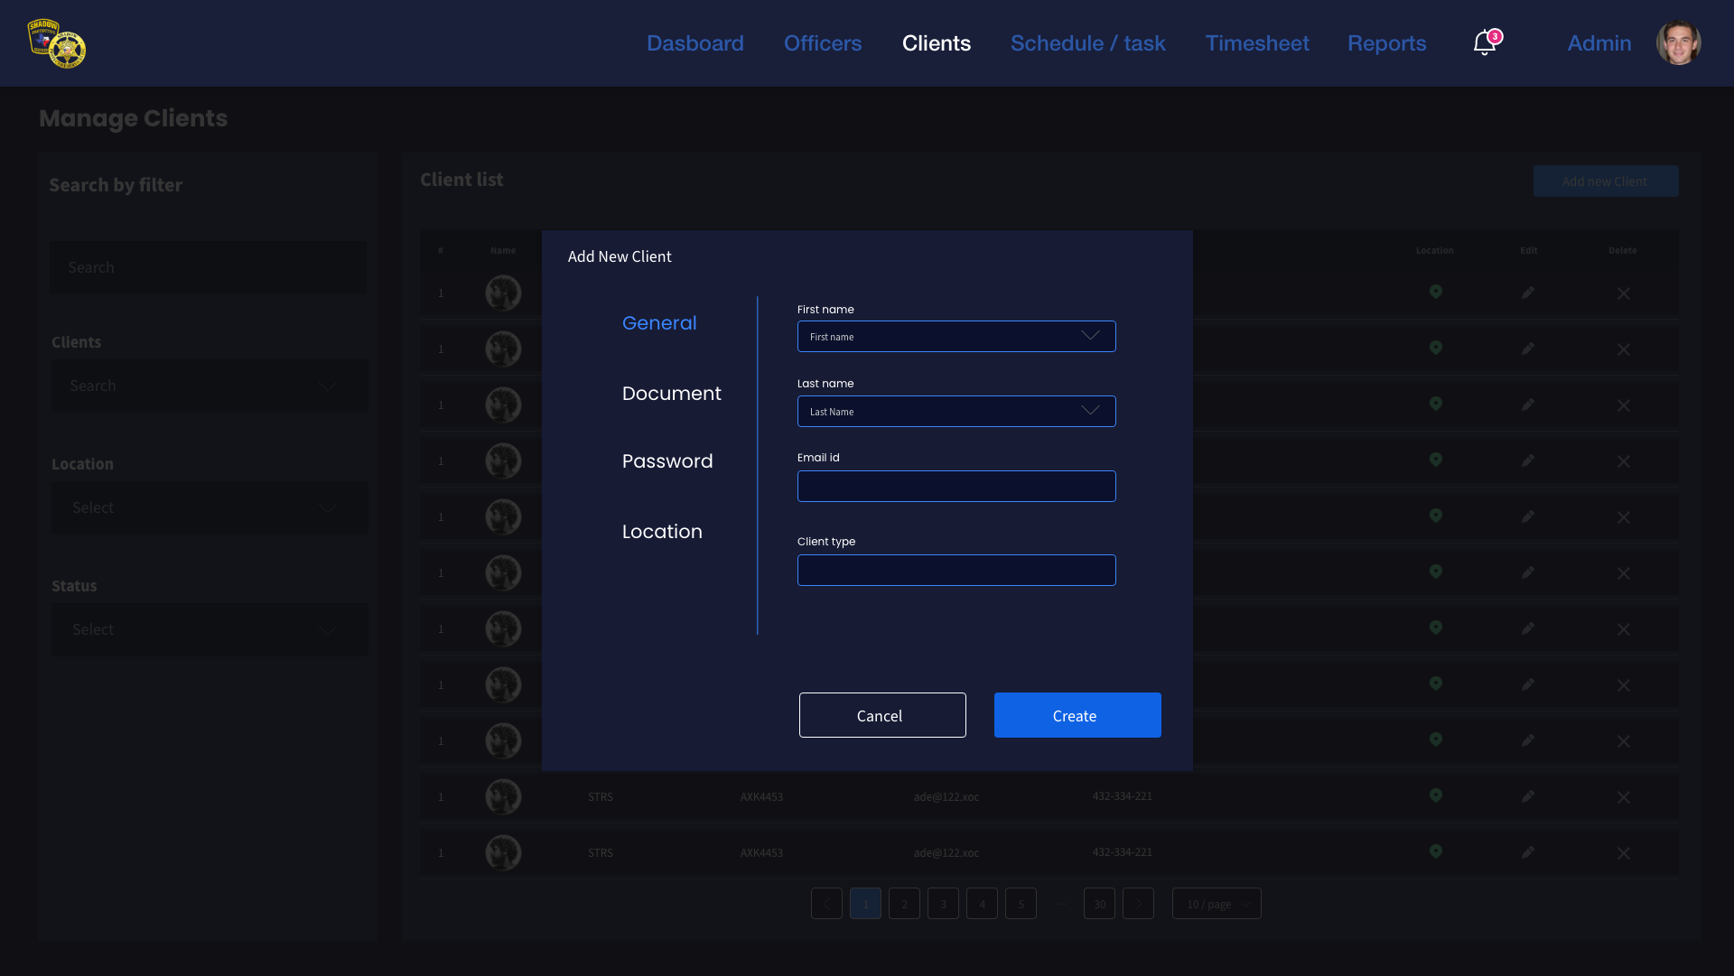
Task: Expand the First name dropdown
Action: pyautogui.click(x=1090, y=336)
